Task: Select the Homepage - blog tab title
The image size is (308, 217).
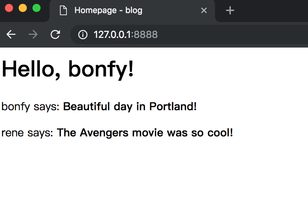Action: [x=108, y=11]
